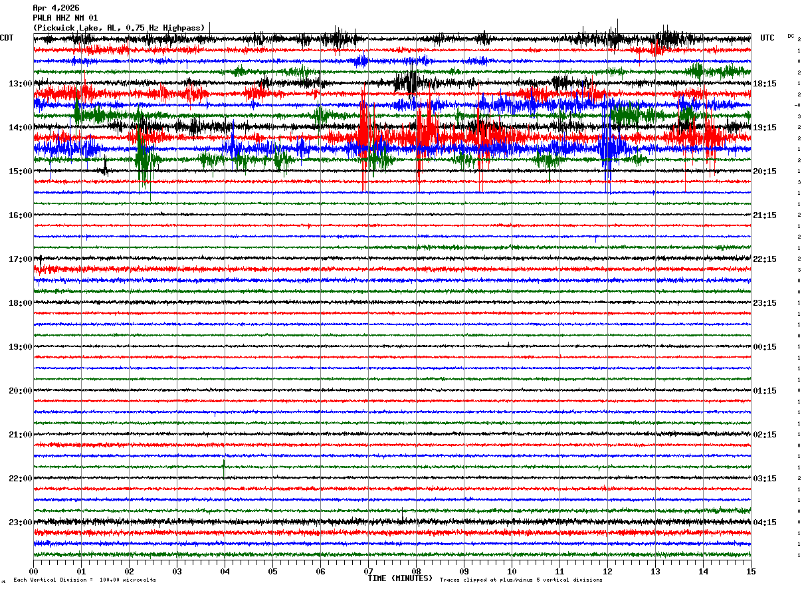
Task: Click minute tick '08' on the time axis
Action: tap(416, 571)
